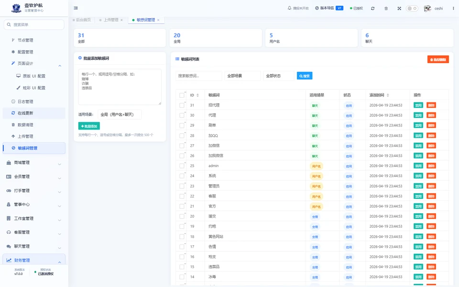Collapse sidebar with the hamburger menu icon
Viewport: 459px width, 287px height.
coord(76,8)
